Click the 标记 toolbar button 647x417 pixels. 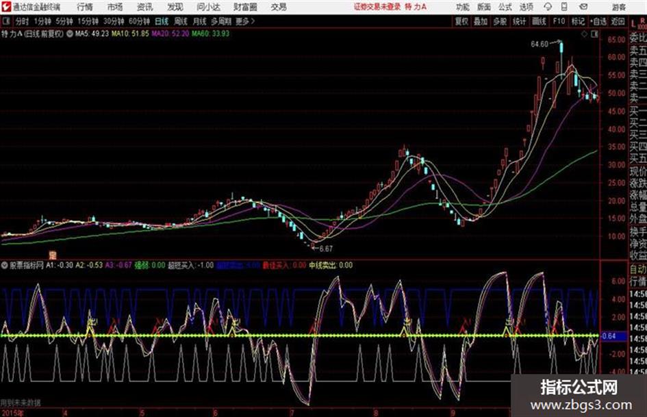pos(578,21)
